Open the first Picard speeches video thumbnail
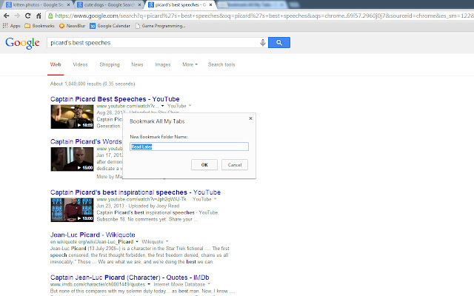This screenshot has height=296, width=474. pos(72,117)
